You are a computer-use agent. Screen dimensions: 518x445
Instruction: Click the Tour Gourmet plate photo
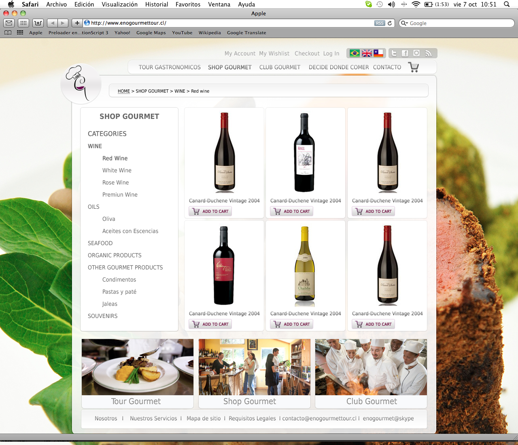click(x=138, y=367)
